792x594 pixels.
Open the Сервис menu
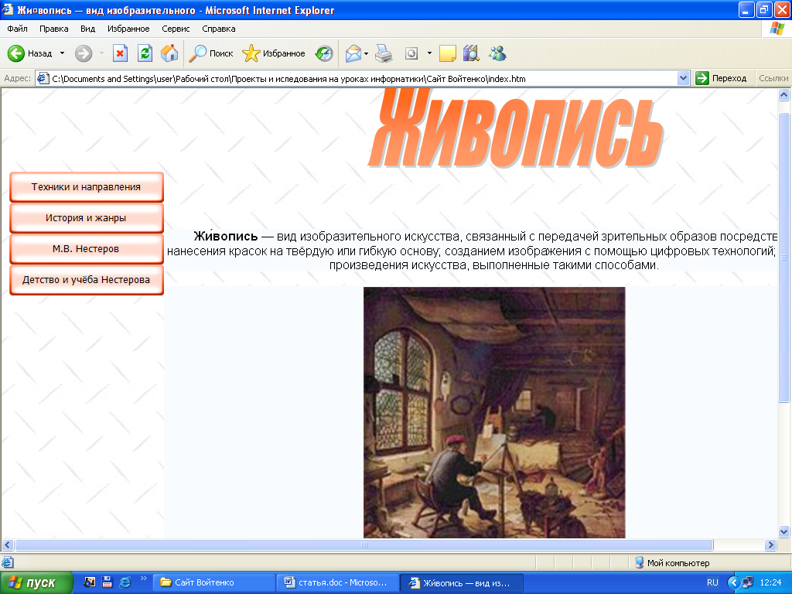tap(176, 29)
